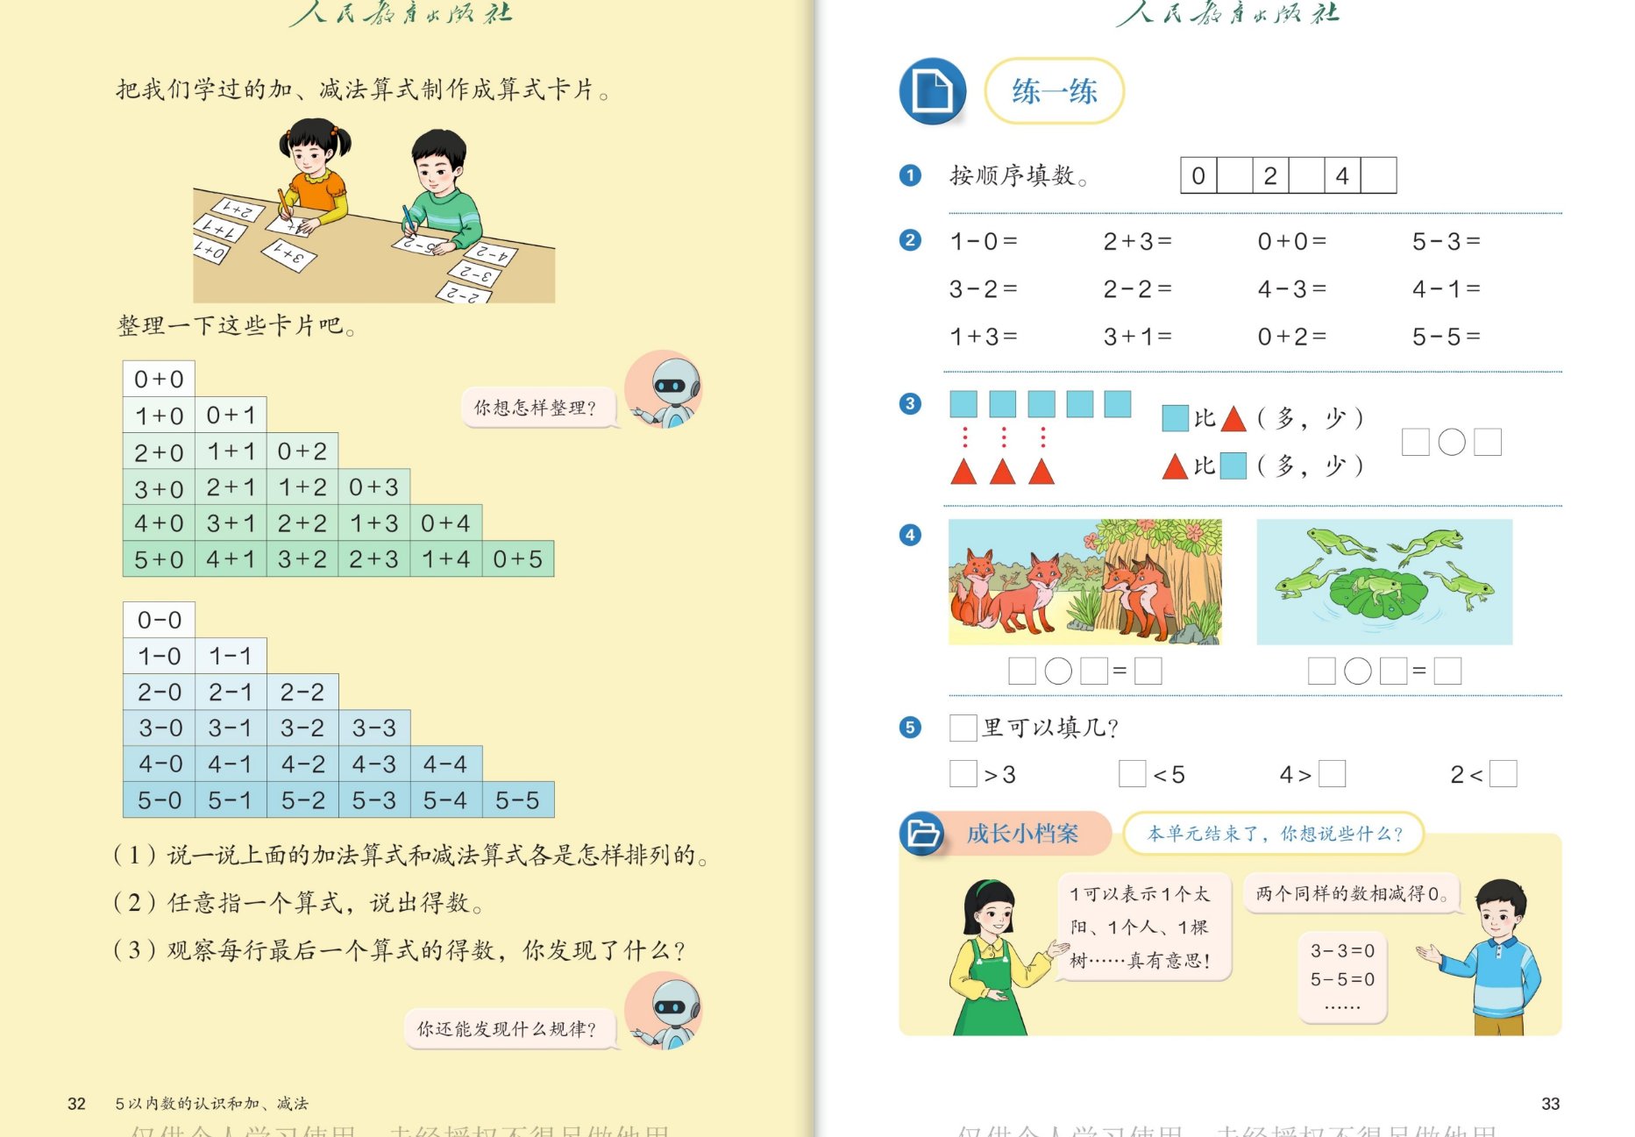Image resolution: width=1635 pixels, height=1137 pixels.
Task: Click the addition card 2+2
Action: click(x=302, y=522)
